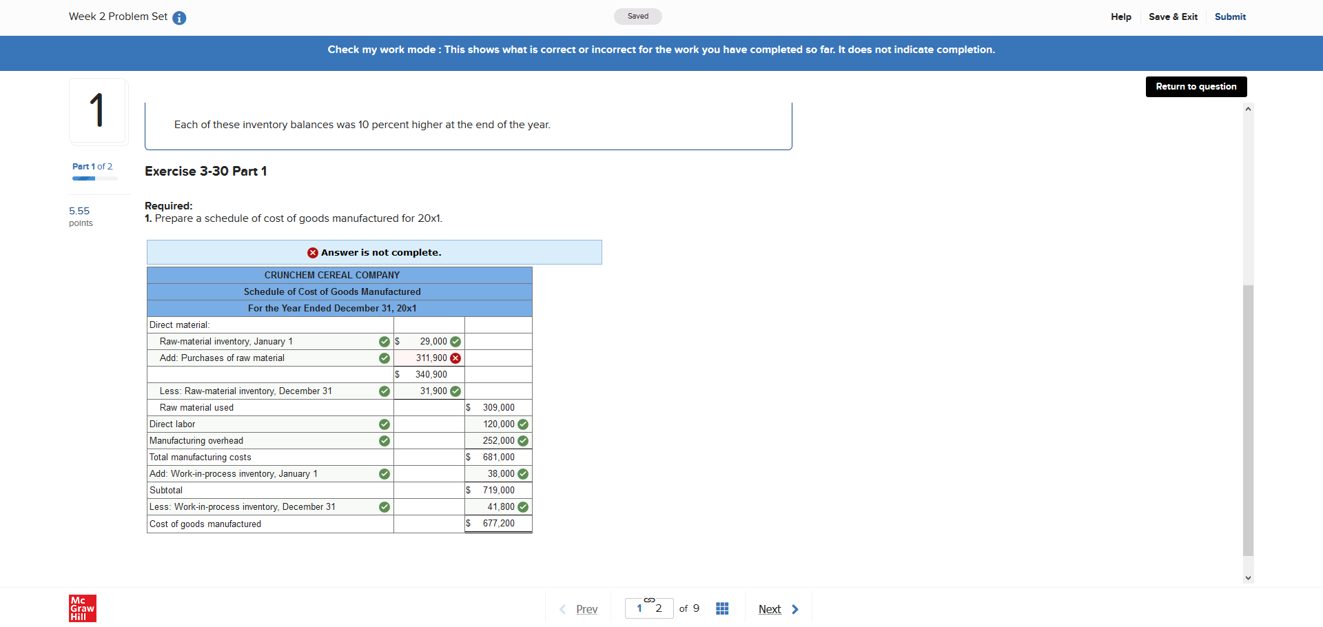The image size is (1323, 627).
Task: Click the chain link icon above the page number
Action: coord(650,600)
